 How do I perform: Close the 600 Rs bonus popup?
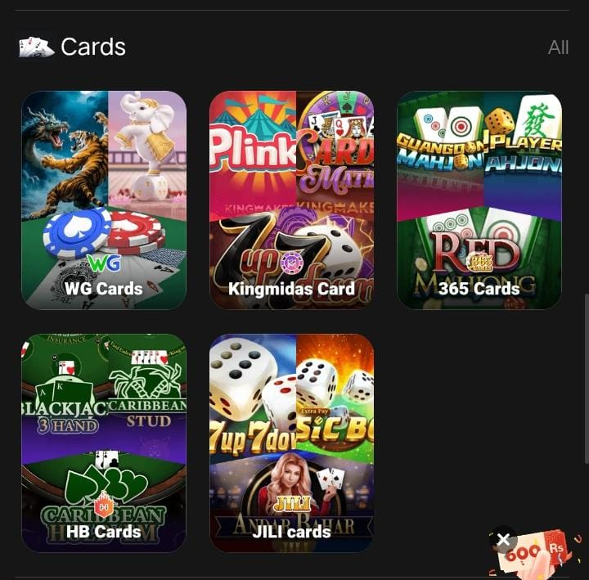(x=503, y=539)
